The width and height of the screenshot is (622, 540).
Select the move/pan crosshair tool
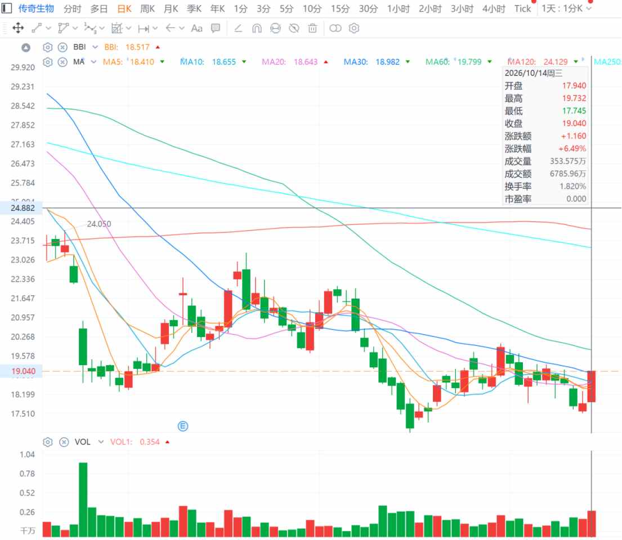18,28
